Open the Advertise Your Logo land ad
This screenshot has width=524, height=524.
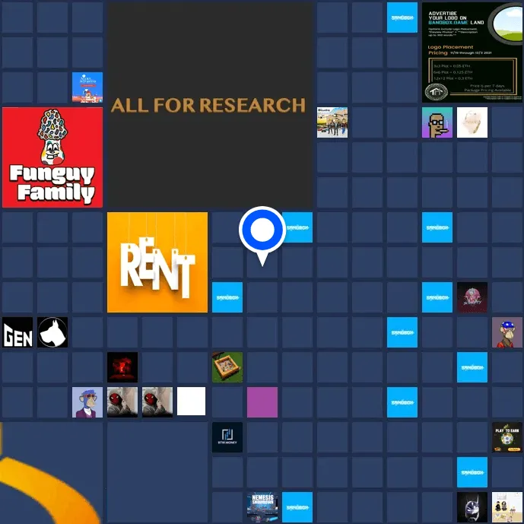(x=472, y=52)
